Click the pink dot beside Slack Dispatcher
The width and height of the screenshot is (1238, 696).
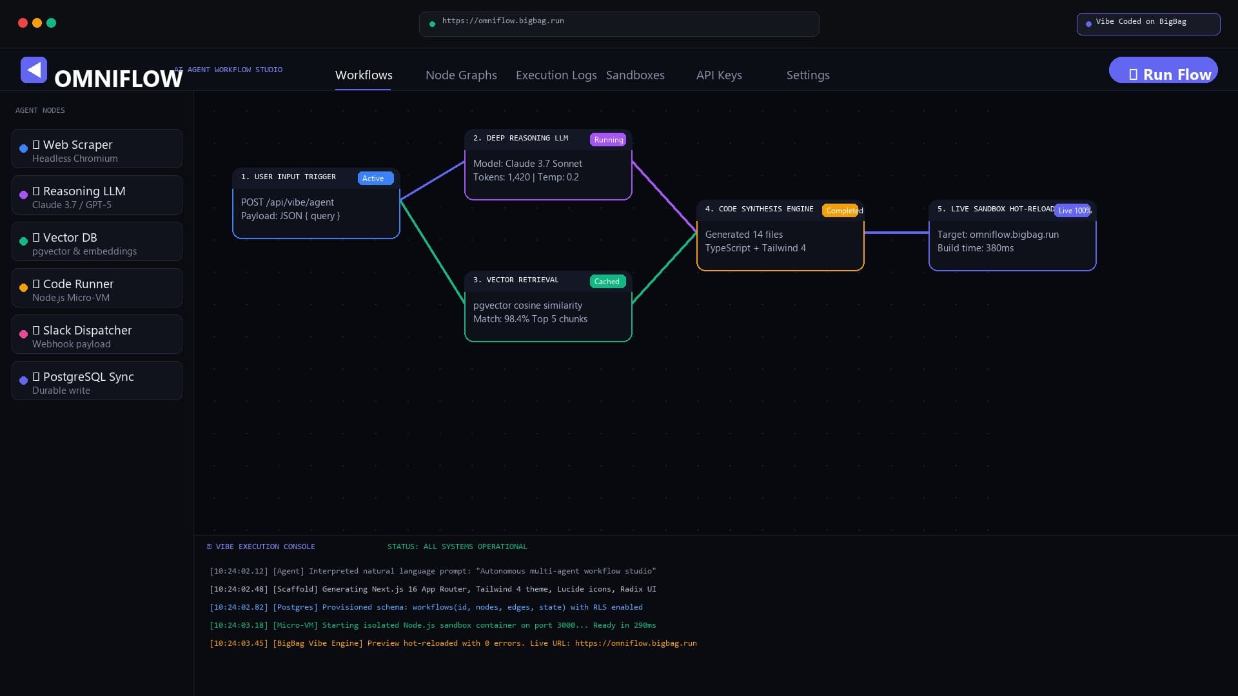pyautogui.click(x=23, y=334)
